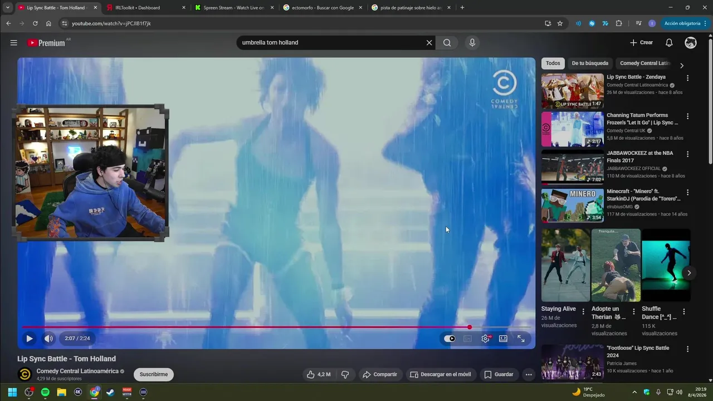Go back in browser
Image resolution: width=713 pixels, height=401 pixels.
click(8, 23)
